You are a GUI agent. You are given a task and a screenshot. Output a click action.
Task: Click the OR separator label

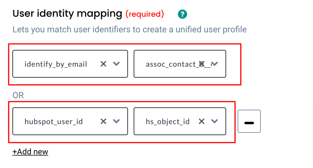[18, 95]
